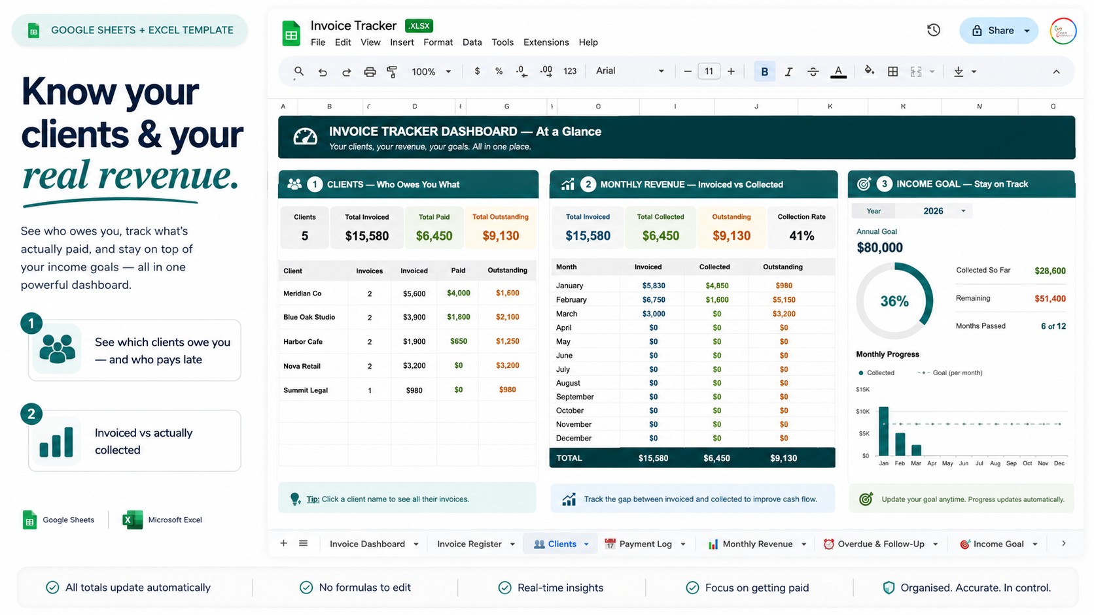Open the Insert menu
Screen dimensions: 1094x615
[x=402, y=42]
